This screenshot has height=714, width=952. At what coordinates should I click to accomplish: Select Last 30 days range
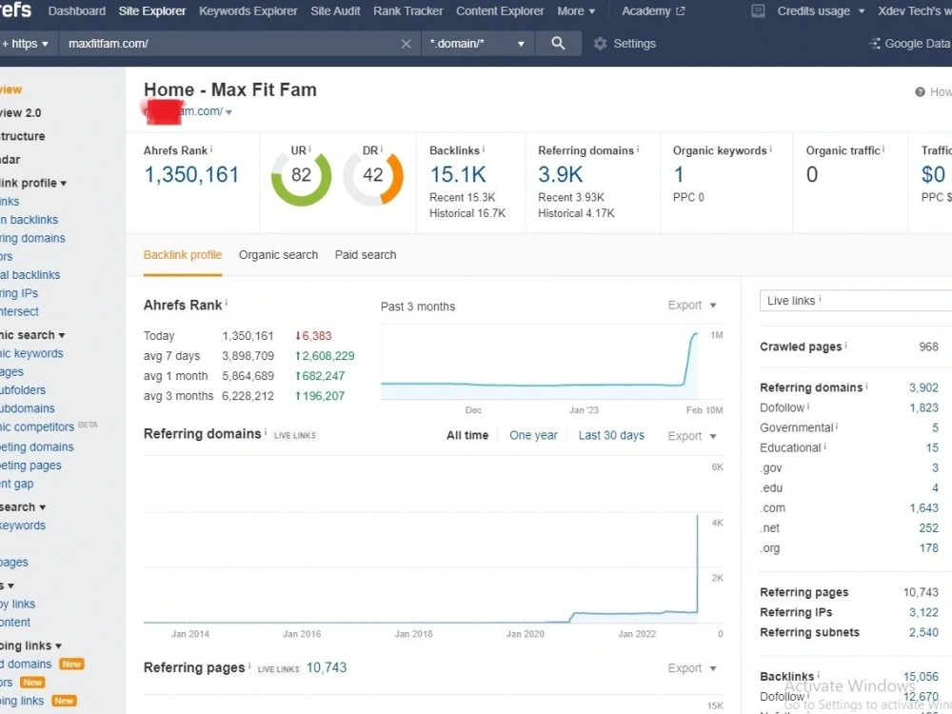pyautogui.click(x=611, y=435)
